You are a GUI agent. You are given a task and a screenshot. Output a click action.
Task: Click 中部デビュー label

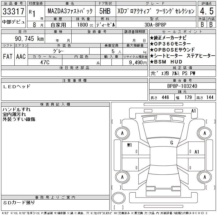(13, 22)
